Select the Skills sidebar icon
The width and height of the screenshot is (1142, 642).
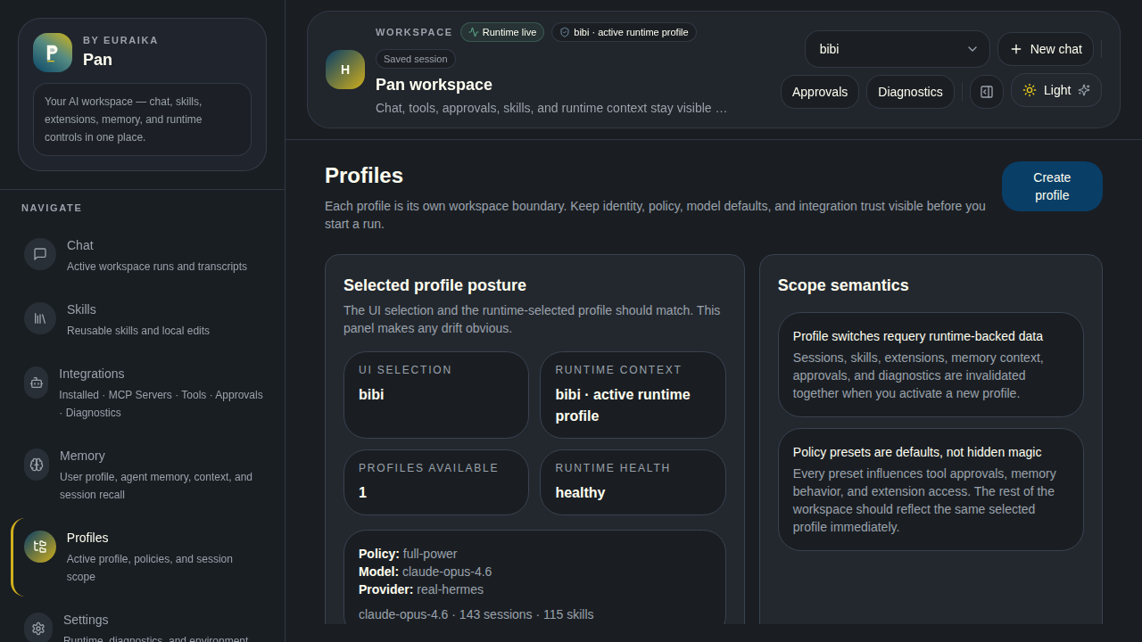[x=39, y=318]
